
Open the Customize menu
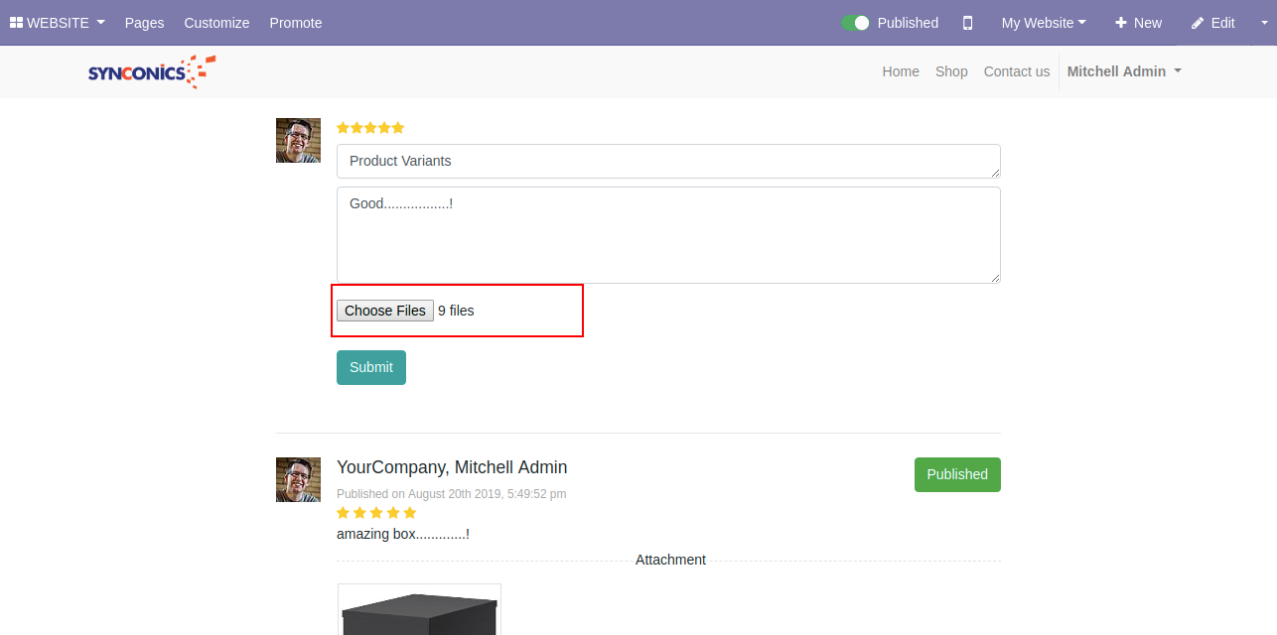click(216, 23)
